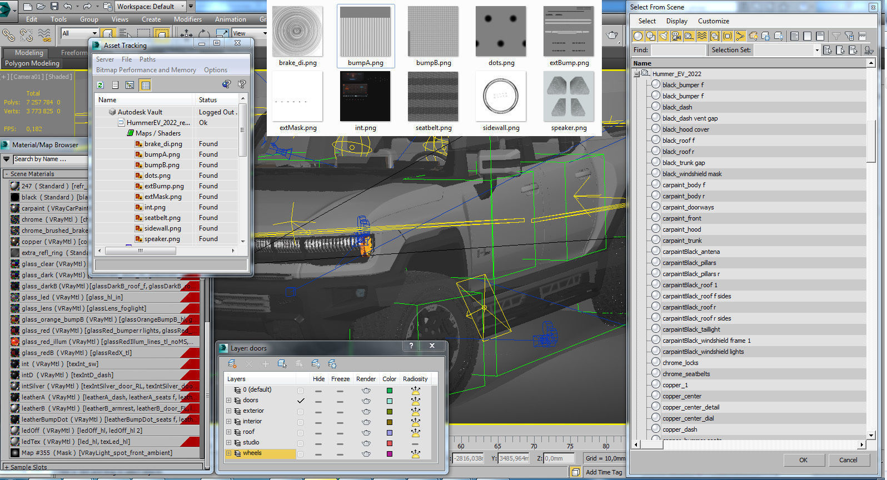The height and width of the screenshot is (480, 887).
Task: Change the wheels layer color swatch
Action: coord(390,453)
